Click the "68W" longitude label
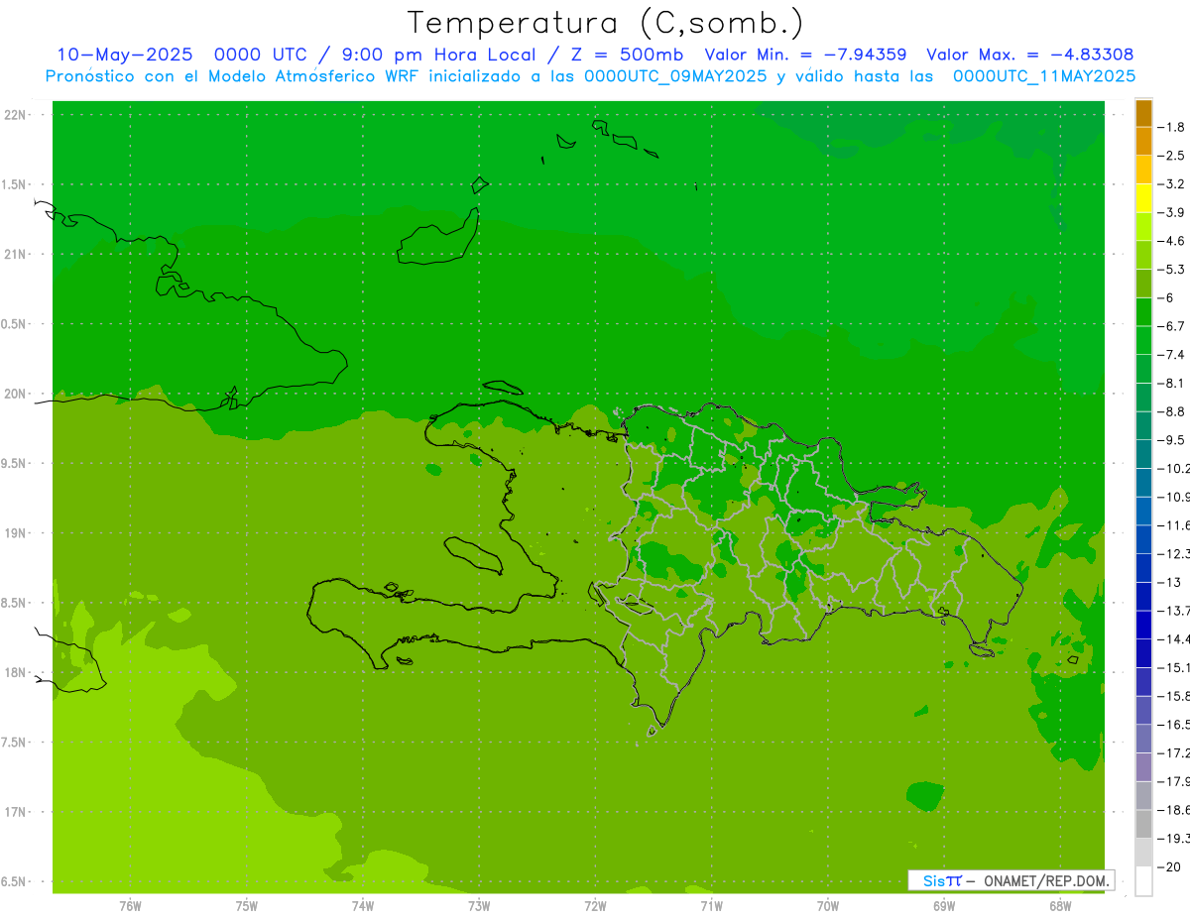Image resolution: width=1190 pixels, height=919 pixels. [x=1060, y=906]
